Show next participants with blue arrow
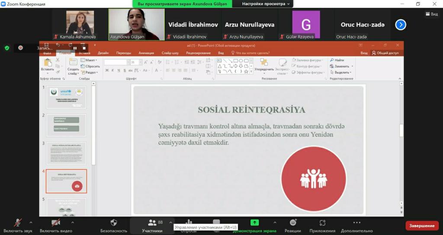The height and width of the screenshot is (235, 443). pos(401,25)
